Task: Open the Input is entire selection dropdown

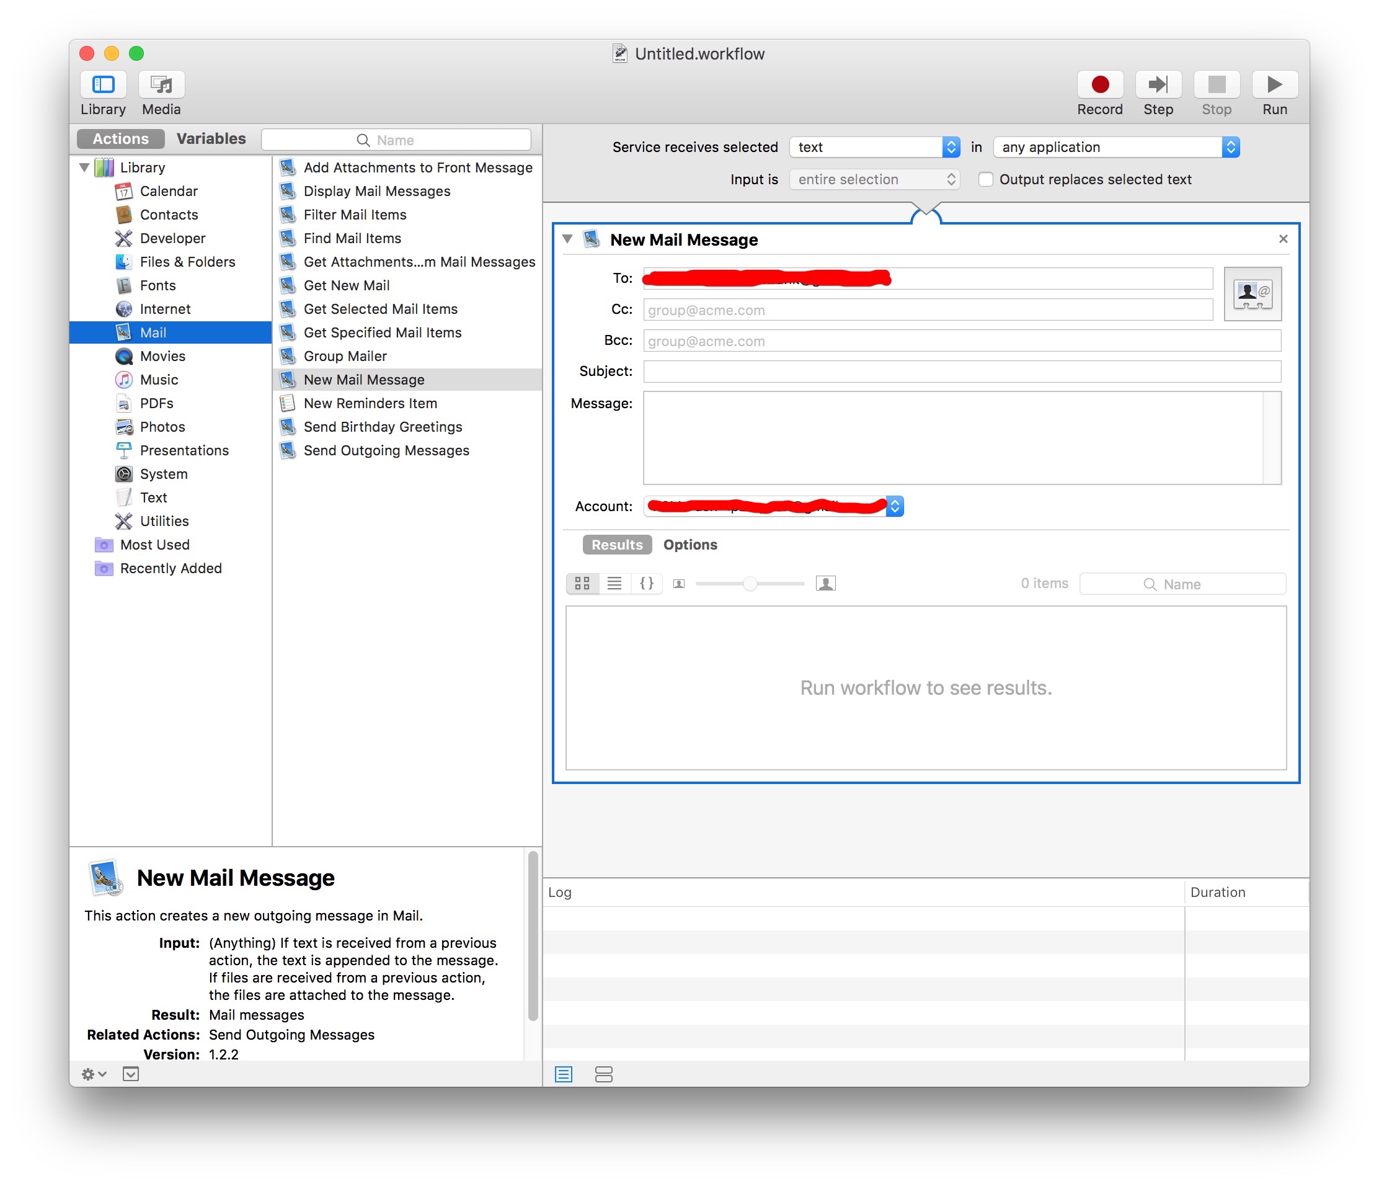Action: click(x=874, y=179)
